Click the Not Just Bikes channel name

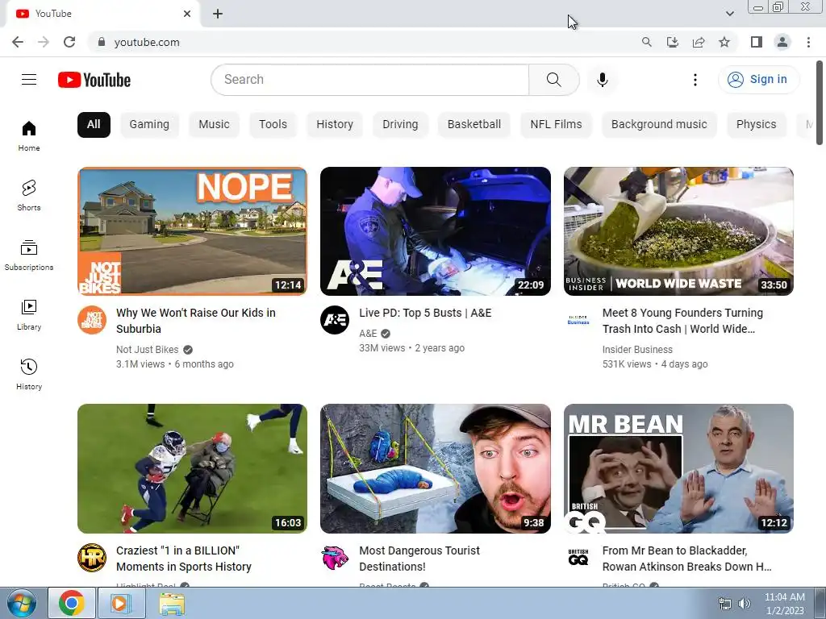(x=148, y=350)
